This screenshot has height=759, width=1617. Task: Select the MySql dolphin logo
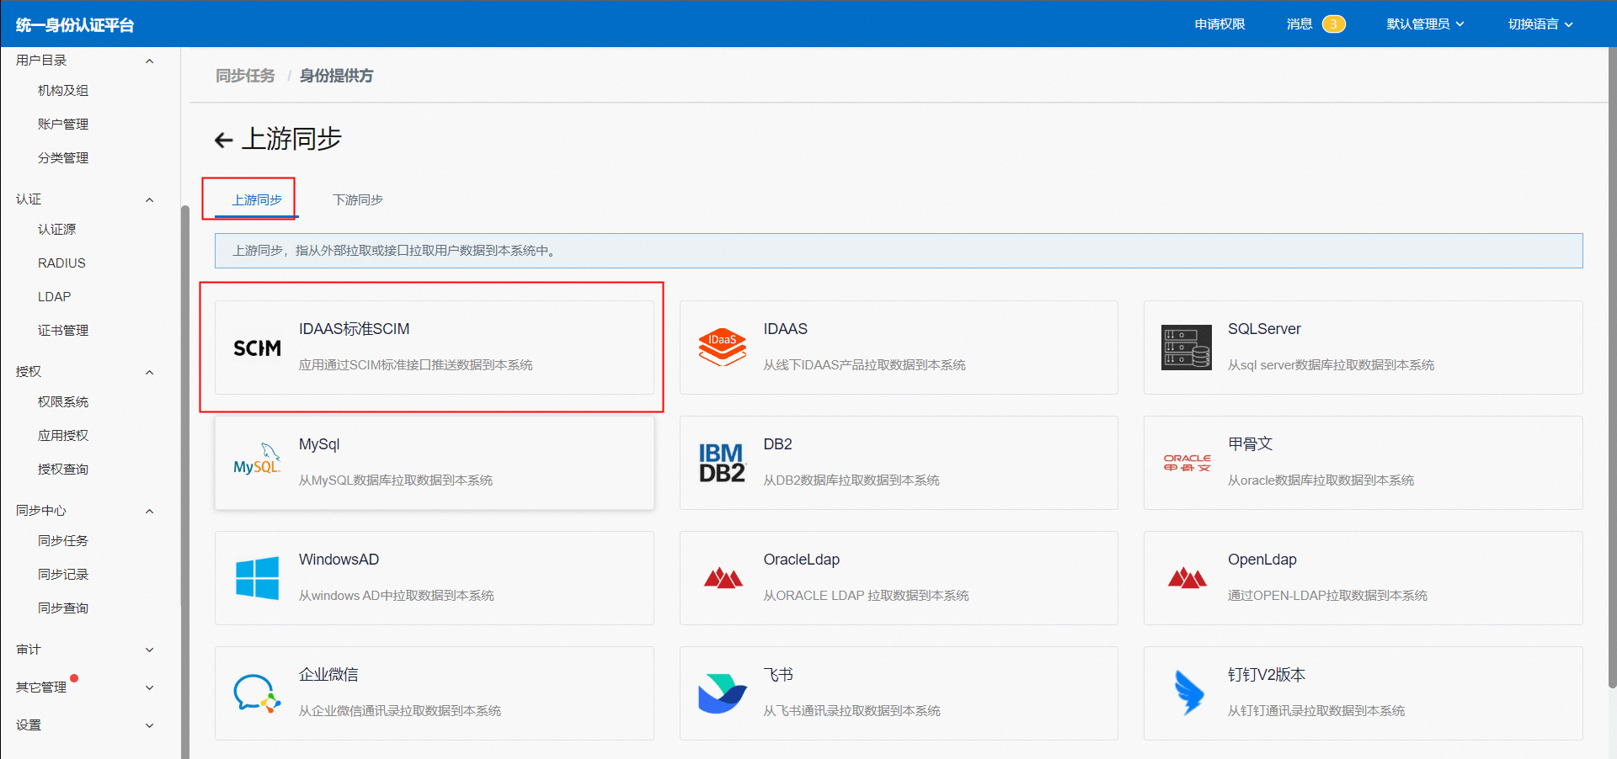[x=257, y=461]
